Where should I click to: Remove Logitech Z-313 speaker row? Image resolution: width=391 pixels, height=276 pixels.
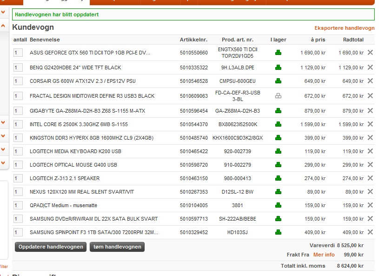pyautogui.click(x=370, y=178)
